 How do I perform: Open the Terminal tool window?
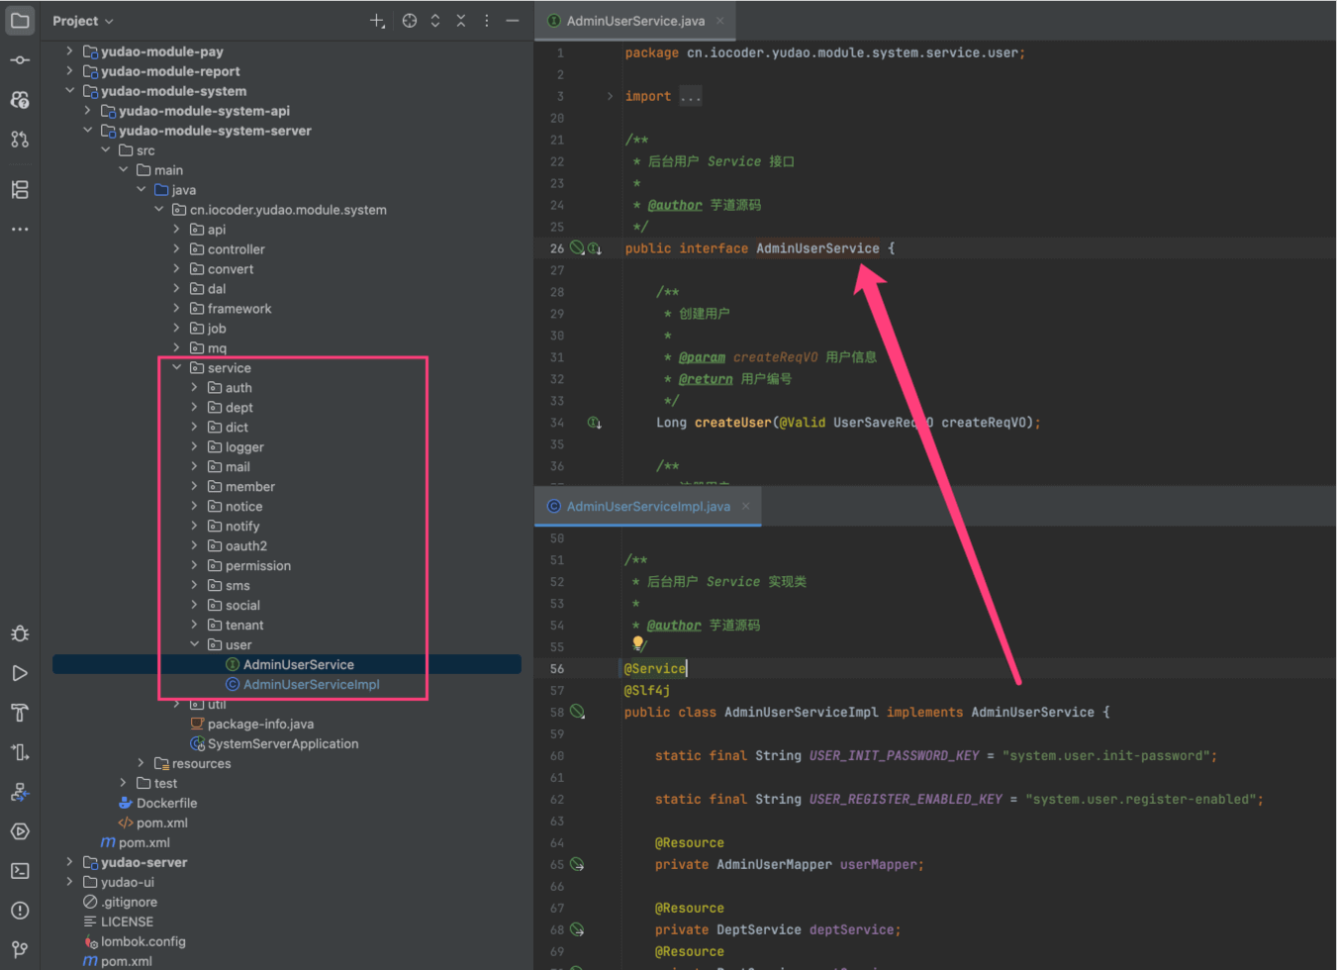coord(20,871)
